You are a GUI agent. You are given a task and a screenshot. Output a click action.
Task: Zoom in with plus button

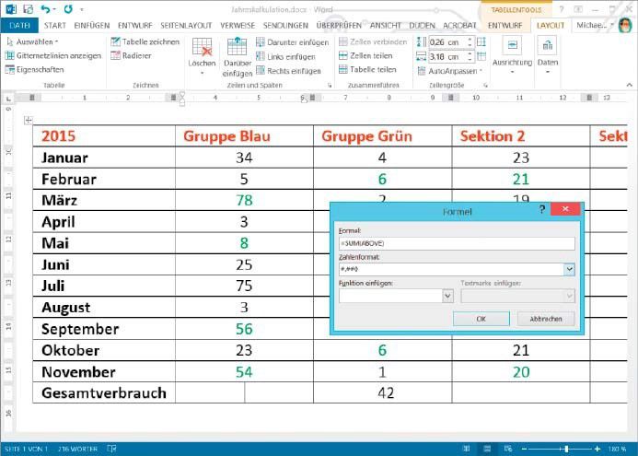coord(597,449)
